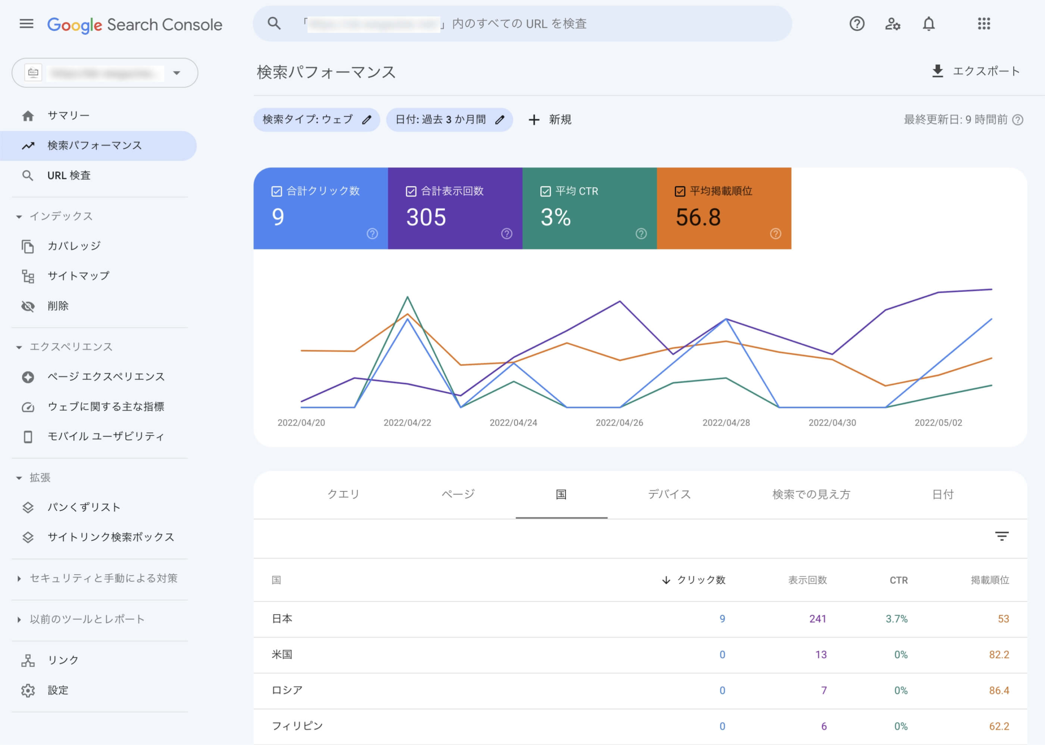Toggle 合計クリック数 checkbox
The image size is (1045, 745).
tap(276, 191)
